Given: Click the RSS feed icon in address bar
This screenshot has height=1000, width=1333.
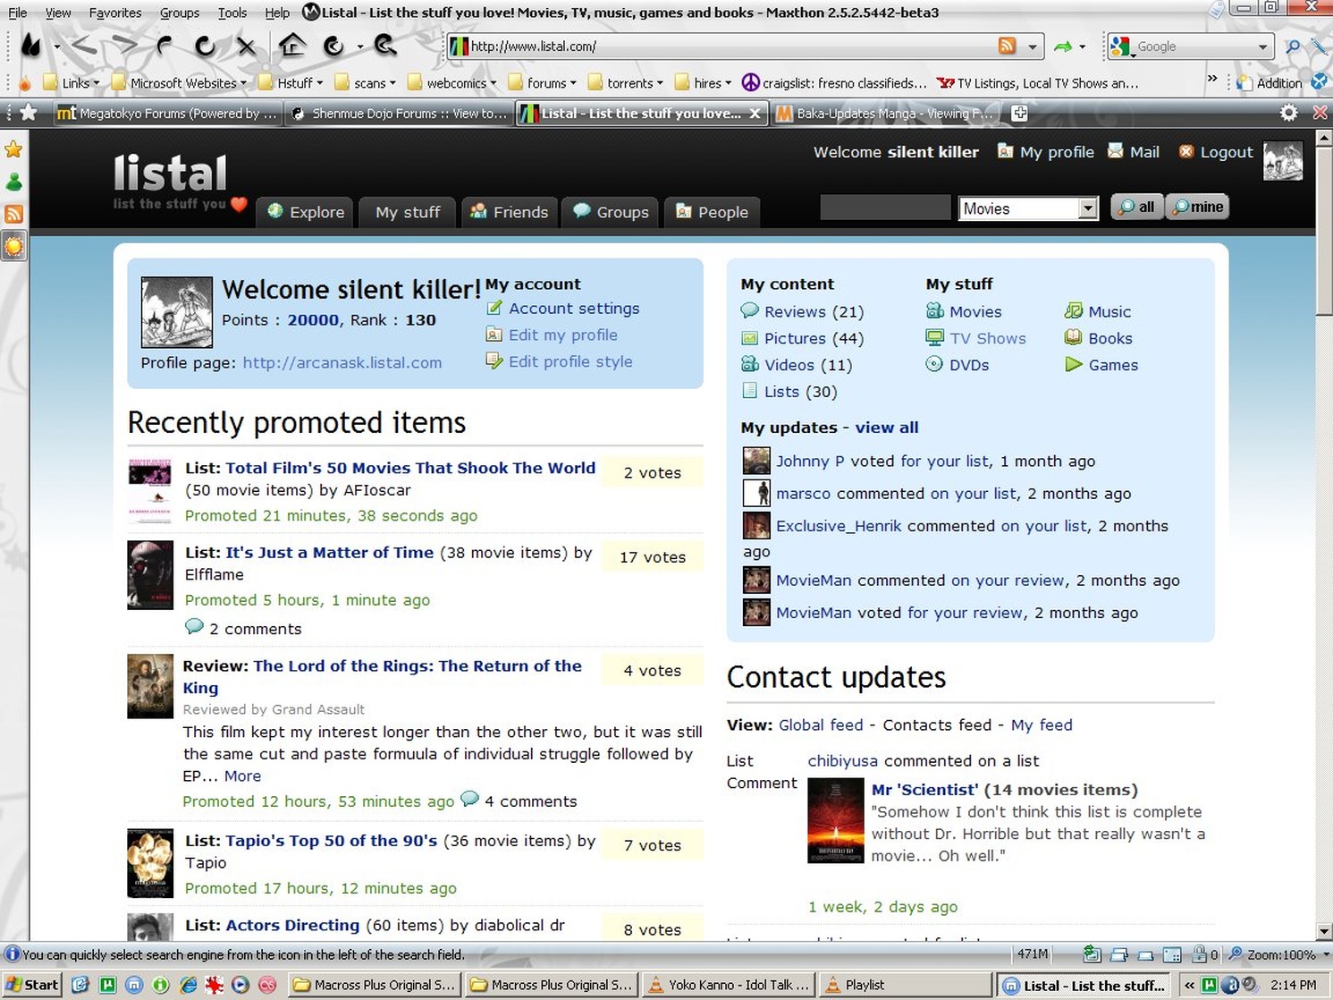Looking at the screenshot, I should [1007, 47].
